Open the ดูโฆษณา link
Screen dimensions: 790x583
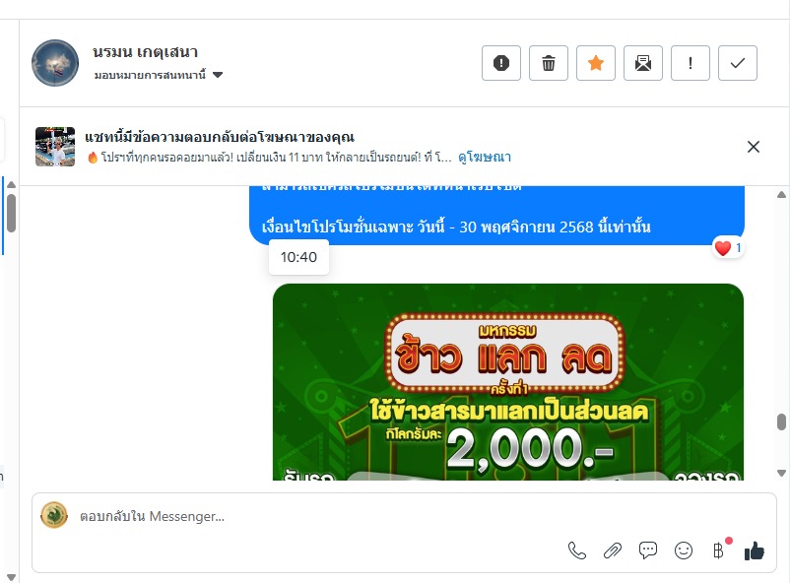click(485, 158)
